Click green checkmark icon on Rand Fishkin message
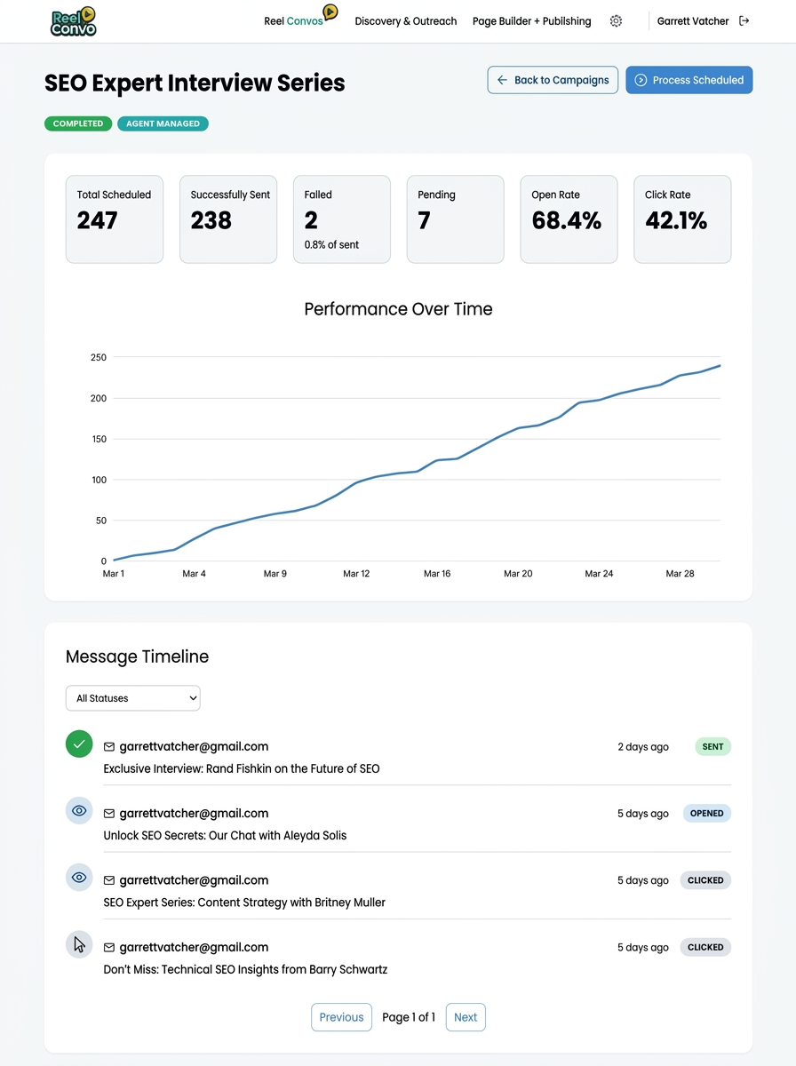796x1066 pixels. click(x=79, y=744)
